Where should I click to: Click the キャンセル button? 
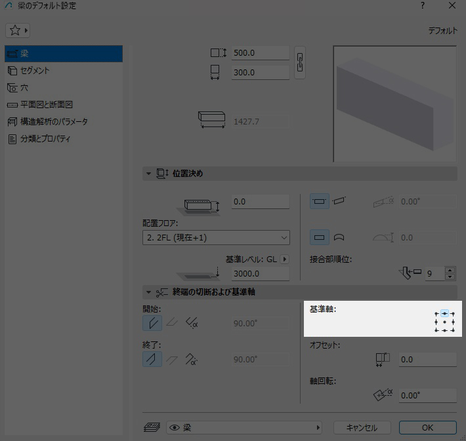point(361,427)
